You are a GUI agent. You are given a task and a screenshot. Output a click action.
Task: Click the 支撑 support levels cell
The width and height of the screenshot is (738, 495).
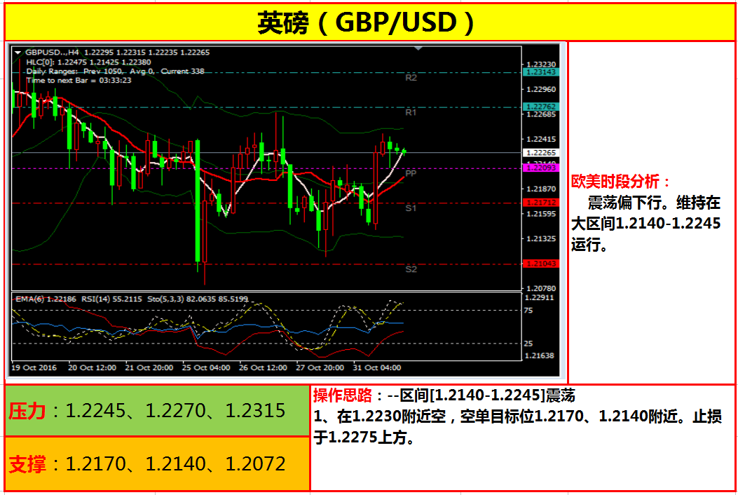point(157,464)
